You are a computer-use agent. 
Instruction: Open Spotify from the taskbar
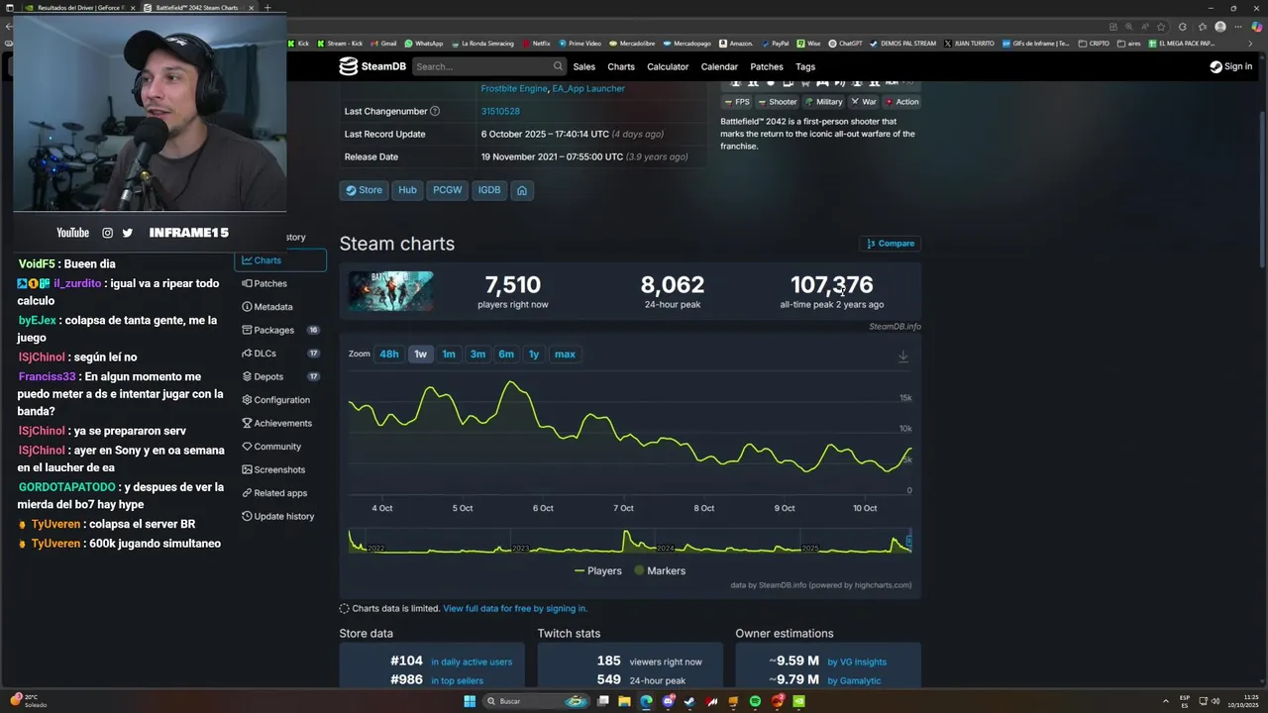tap(755, 701)
